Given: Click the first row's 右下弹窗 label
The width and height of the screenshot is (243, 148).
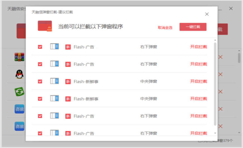Looking at the screenshot, I should click(148, 47).
